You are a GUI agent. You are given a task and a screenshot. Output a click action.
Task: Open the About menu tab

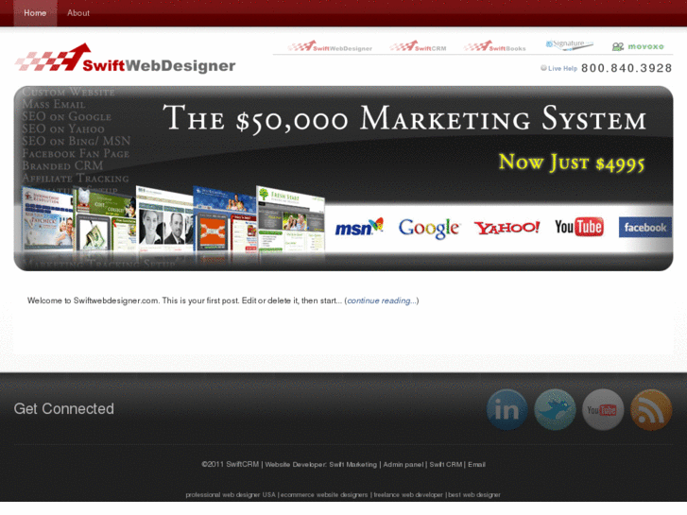pos(78,13)
